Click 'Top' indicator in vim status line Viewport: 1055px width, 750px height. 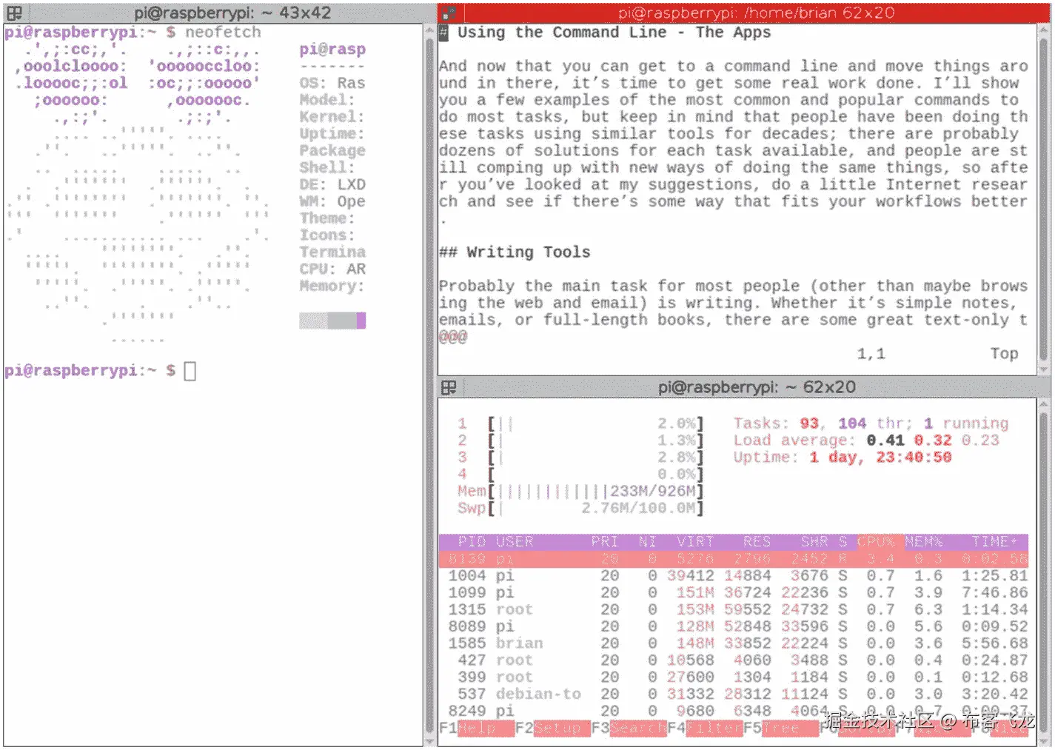click(x=1005, y=354)
